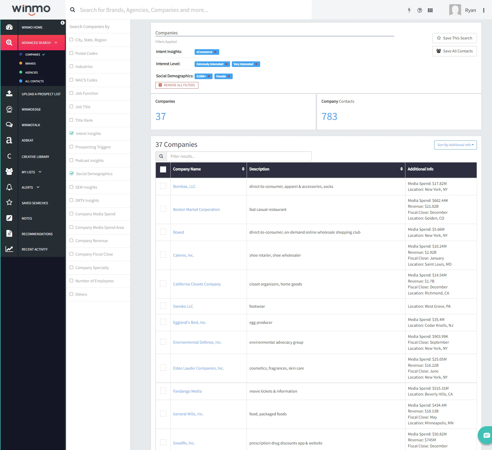Image resolution: width=492 pixels, height=450 pixels.
Task: Check the Number of Employees filter
Action: click(x=71, y=281)
